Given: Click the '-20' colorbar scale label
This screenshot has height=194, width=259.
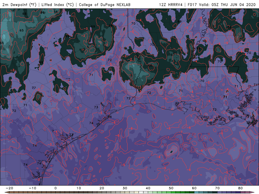Looking at the screenshot, I should (9, 188).
